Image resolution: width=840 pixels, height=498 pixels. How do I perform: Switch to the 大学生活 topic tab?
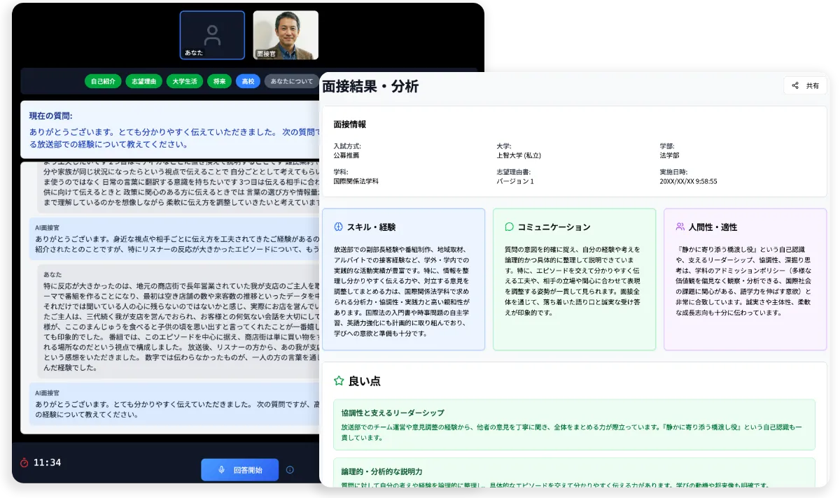click(x=185, y=82)
